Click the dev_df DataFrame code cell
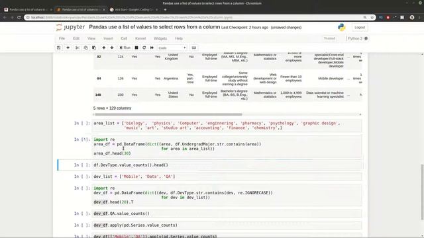This screenshot has height=238, width=424. pos(227,195)
